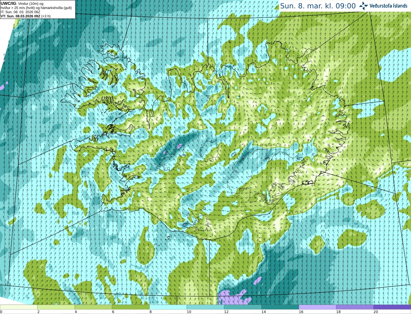This screenshot has height=314, width=411.
Task: Click the legend value label 4
Action: pyautogui.click(x=76, y=312)
